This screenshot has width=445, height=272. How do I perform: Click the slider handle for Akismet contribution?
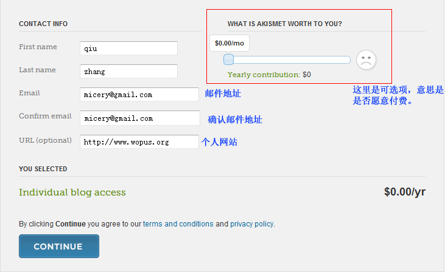(228, 59)
